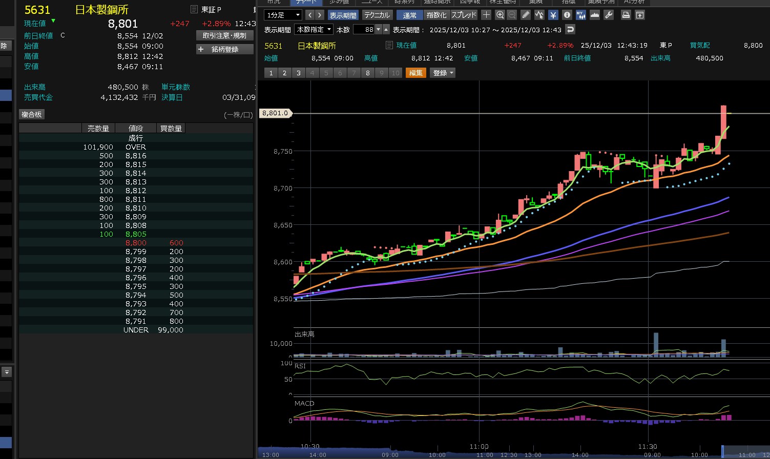
Task: Click the 銘柄登録 button
Action: [224, 49]
